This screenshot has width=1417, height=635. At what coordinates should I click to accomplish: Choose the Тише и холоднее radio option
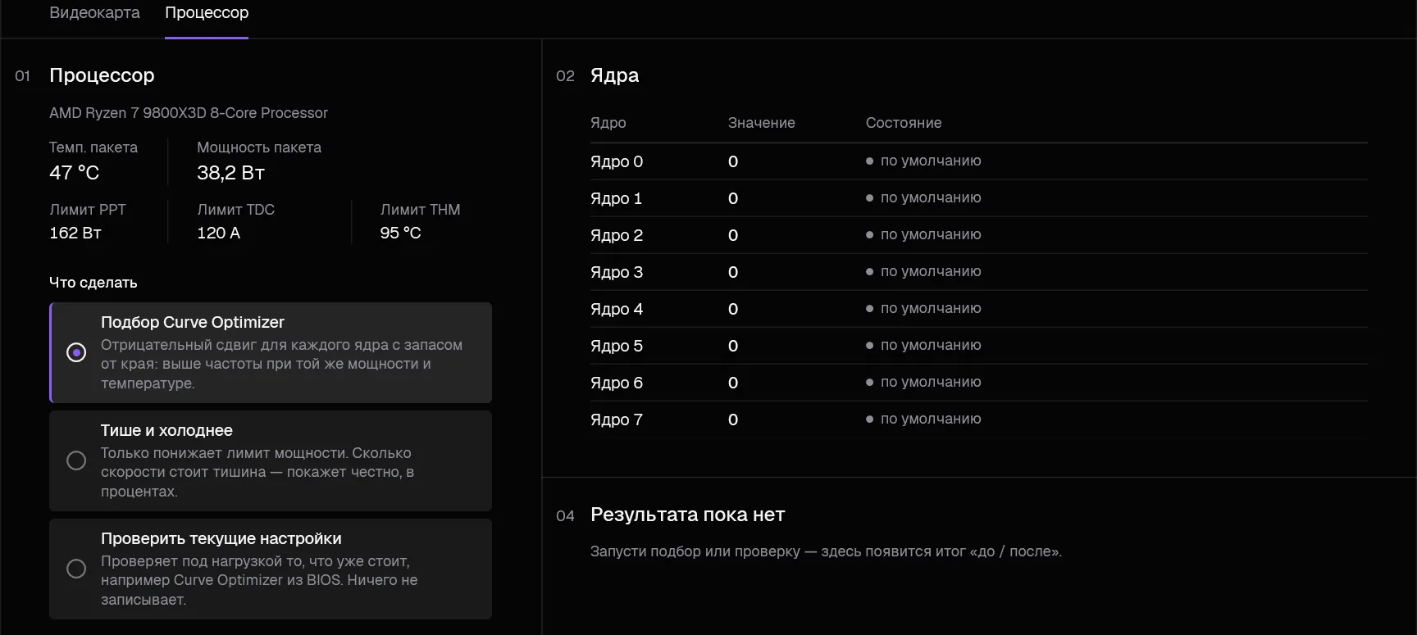[76, 460]
